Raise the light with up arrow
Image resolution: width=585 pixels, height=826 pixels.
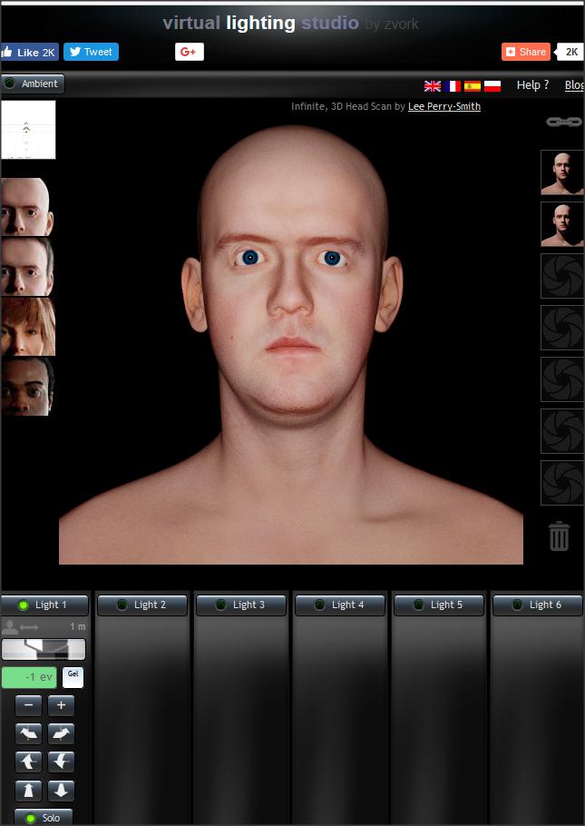click(28, 791)
